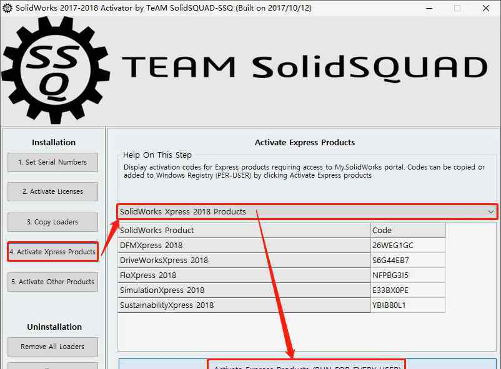501x369 pixels.
Task: Click the help text about activation codes
Action: (x=304, y=171)
